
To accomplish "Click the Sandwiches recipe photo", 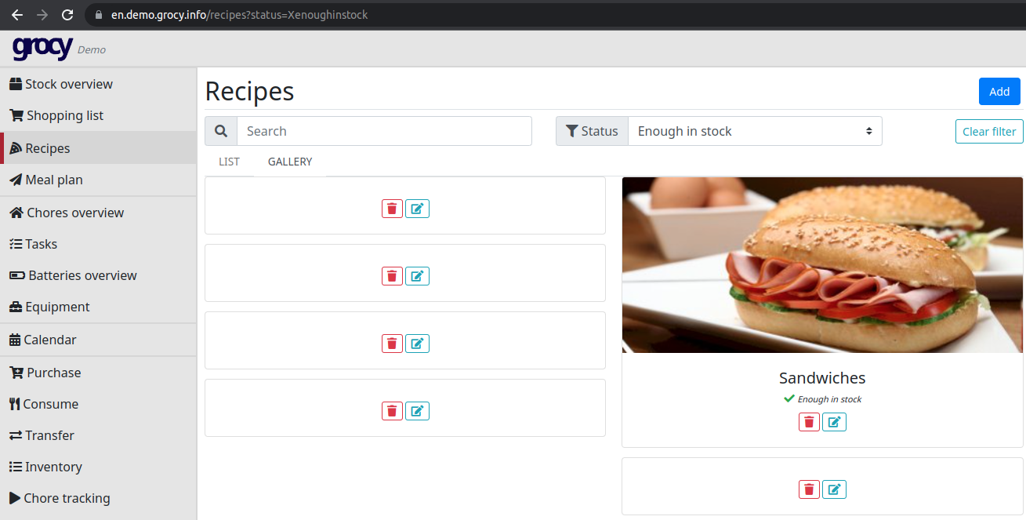I will pos(821,264).
